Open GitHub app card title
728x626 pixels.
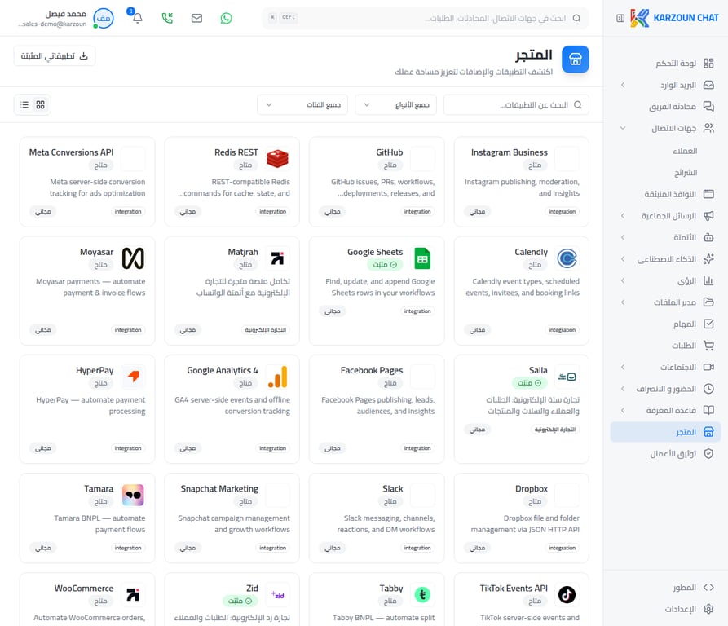click(389, 152)
